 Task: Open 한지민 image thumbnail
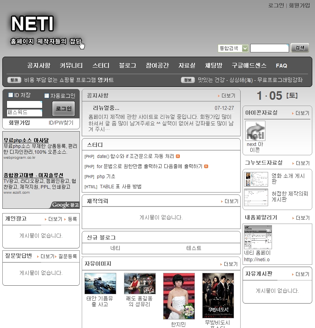point(179,296)
